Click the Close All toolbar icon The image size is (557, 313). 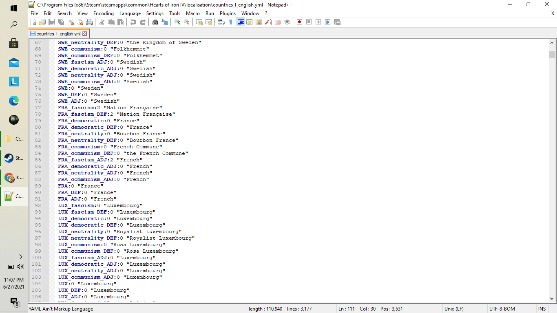point(80,22)
